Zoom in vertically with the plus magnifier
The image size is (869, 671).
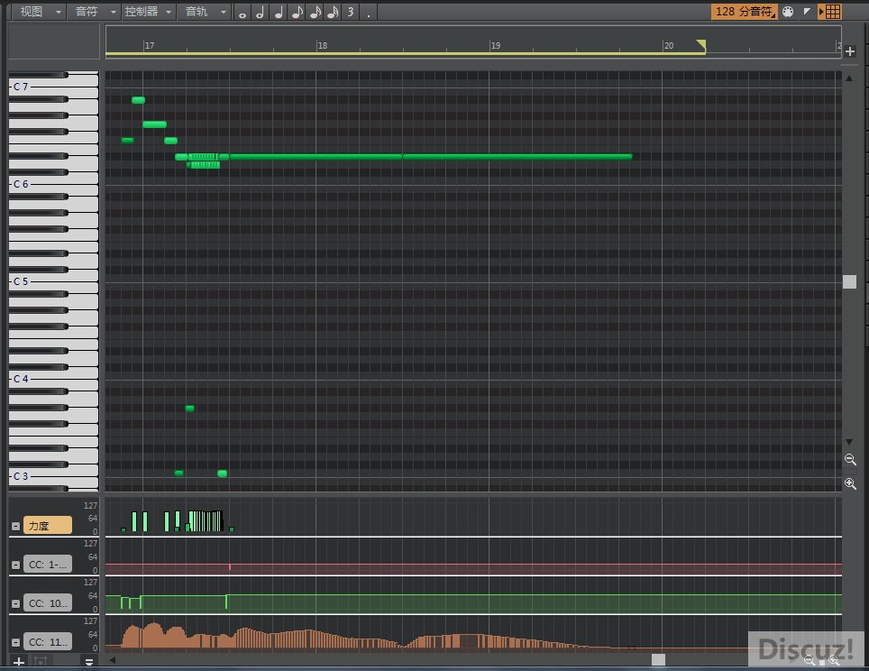pos(850,483)
